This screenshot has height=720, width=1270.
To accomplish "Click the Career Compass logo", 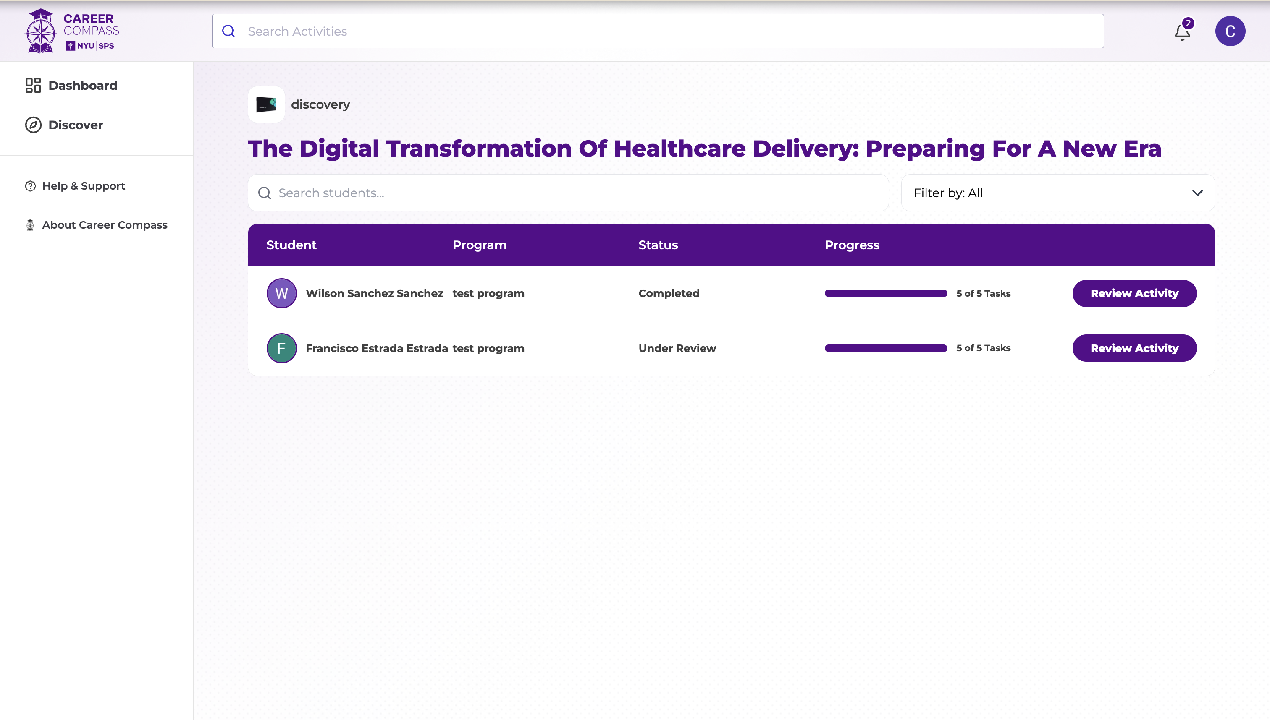I will [72, 31].
